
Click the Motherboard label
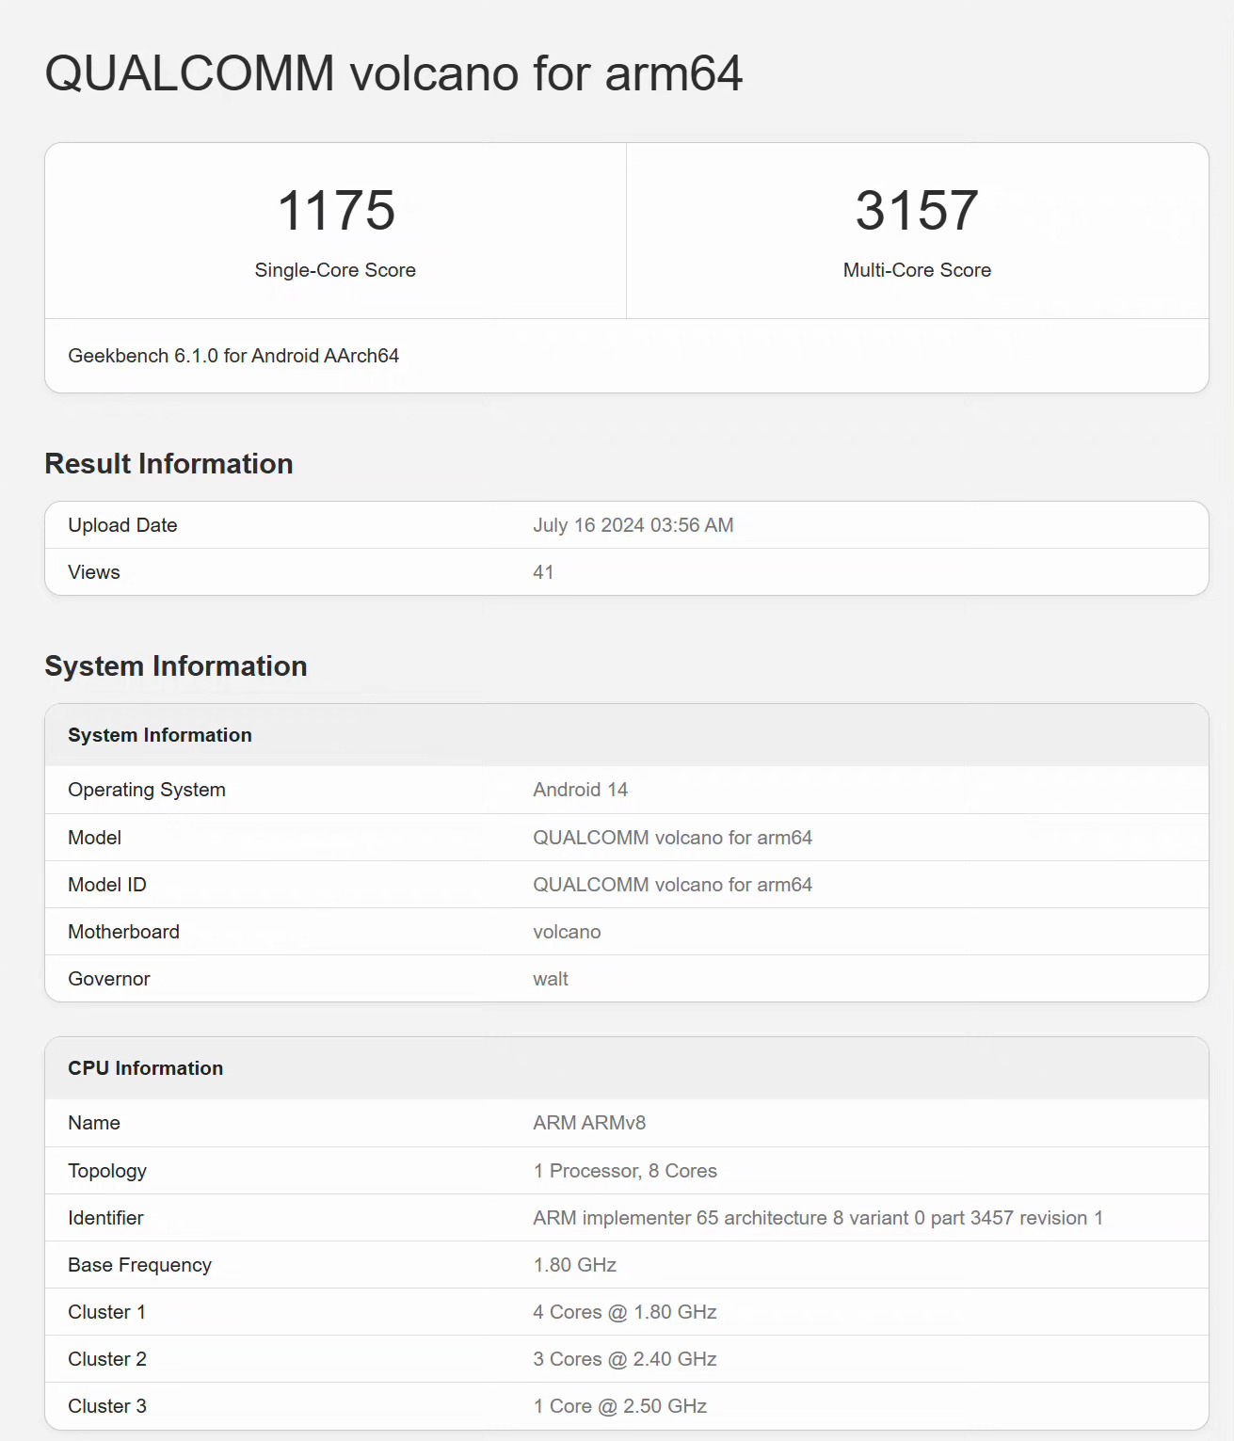pyautogui.click(x=123, y=932)
